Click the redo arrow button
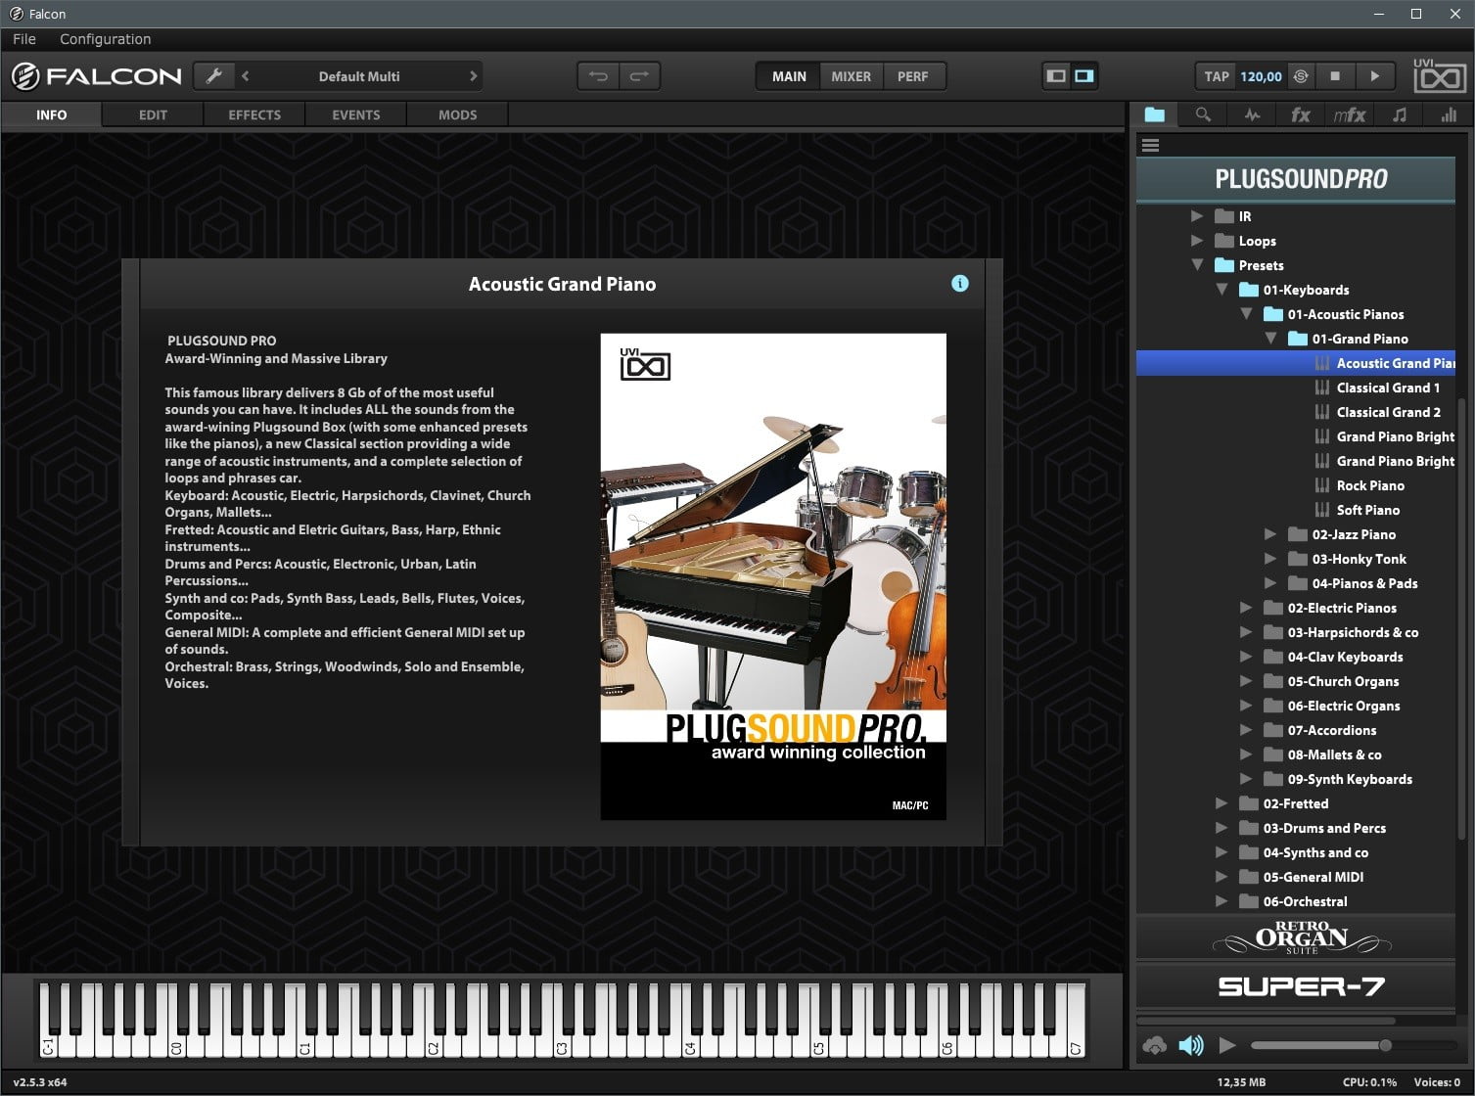This screenshot has height=1096, width=1475. [x=639, y=76]
